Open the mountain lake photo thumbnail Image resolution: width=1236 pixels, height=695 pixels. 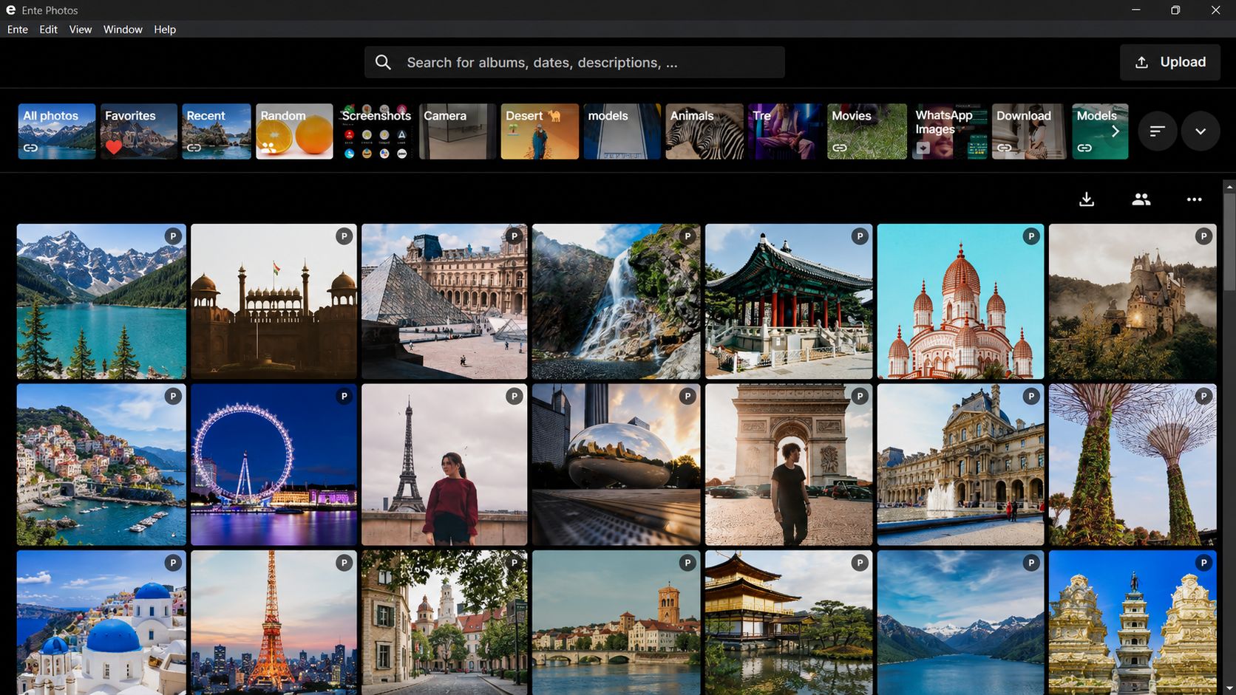tap(101, 301)
